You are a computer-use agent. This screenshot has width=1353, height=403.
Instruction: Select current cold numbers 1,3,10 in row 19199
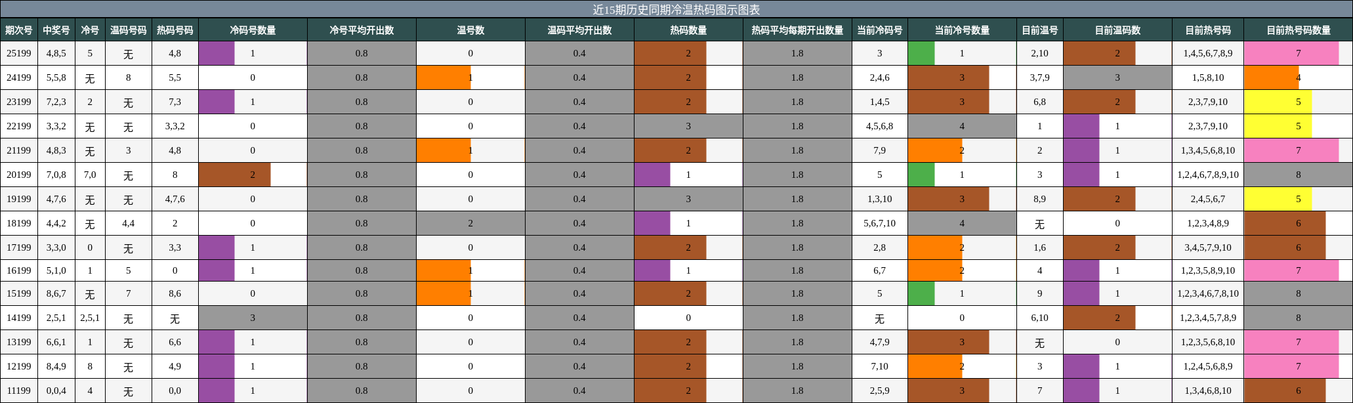click(880, 199)
